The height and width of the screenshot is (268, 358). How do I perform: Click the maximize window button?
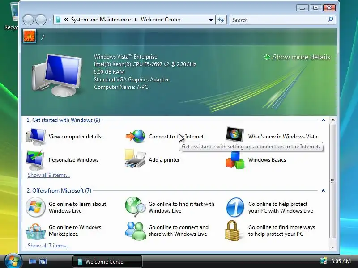tap(315, 8)
